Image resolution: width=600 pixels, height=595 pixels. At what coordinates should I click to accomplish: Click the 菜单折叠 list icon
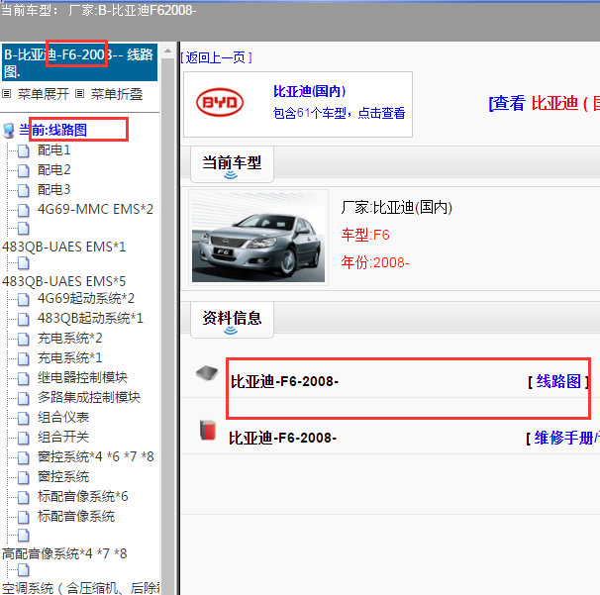point(79,94)
